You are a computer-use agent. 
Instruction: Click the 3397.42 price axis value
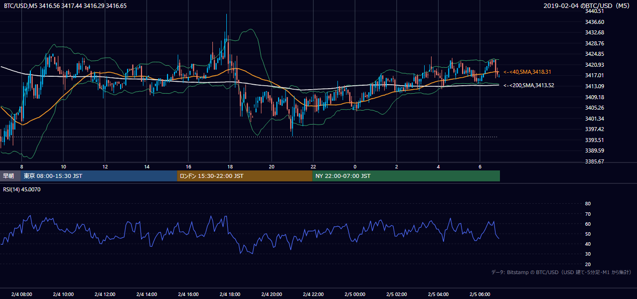point(594,129)
